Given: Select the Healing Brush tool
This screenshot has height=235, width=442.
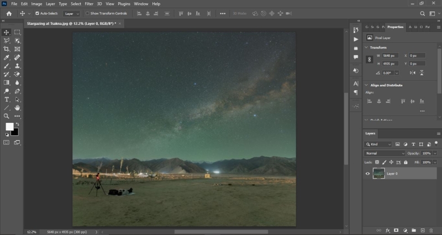Looking at the screenshot, I should pos(17,58).
